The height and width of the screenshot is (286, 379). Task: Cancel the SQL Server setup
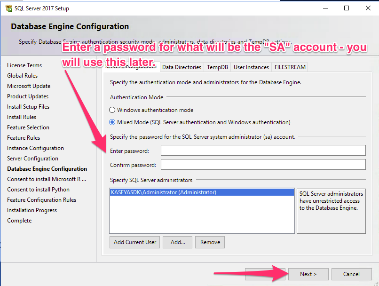pos(351,274)
